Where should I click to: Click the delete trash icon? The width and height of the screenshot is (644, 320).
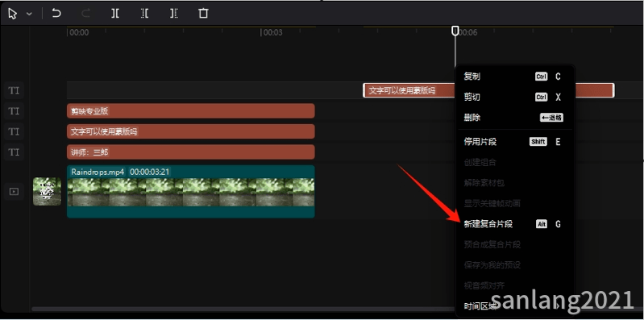coord(203,14)
